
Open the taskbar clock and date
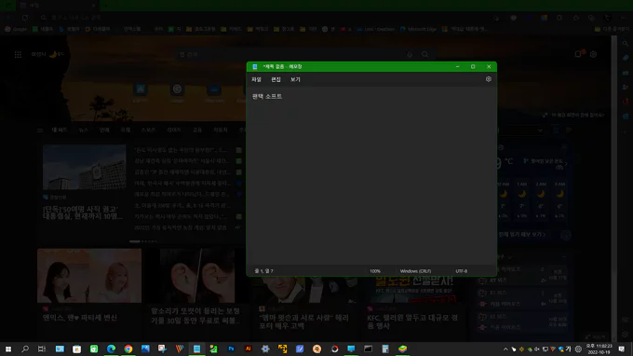click(599, 349)
